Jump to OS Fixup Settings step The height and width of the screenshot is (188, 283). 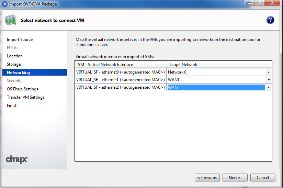(x=22, y=89)
